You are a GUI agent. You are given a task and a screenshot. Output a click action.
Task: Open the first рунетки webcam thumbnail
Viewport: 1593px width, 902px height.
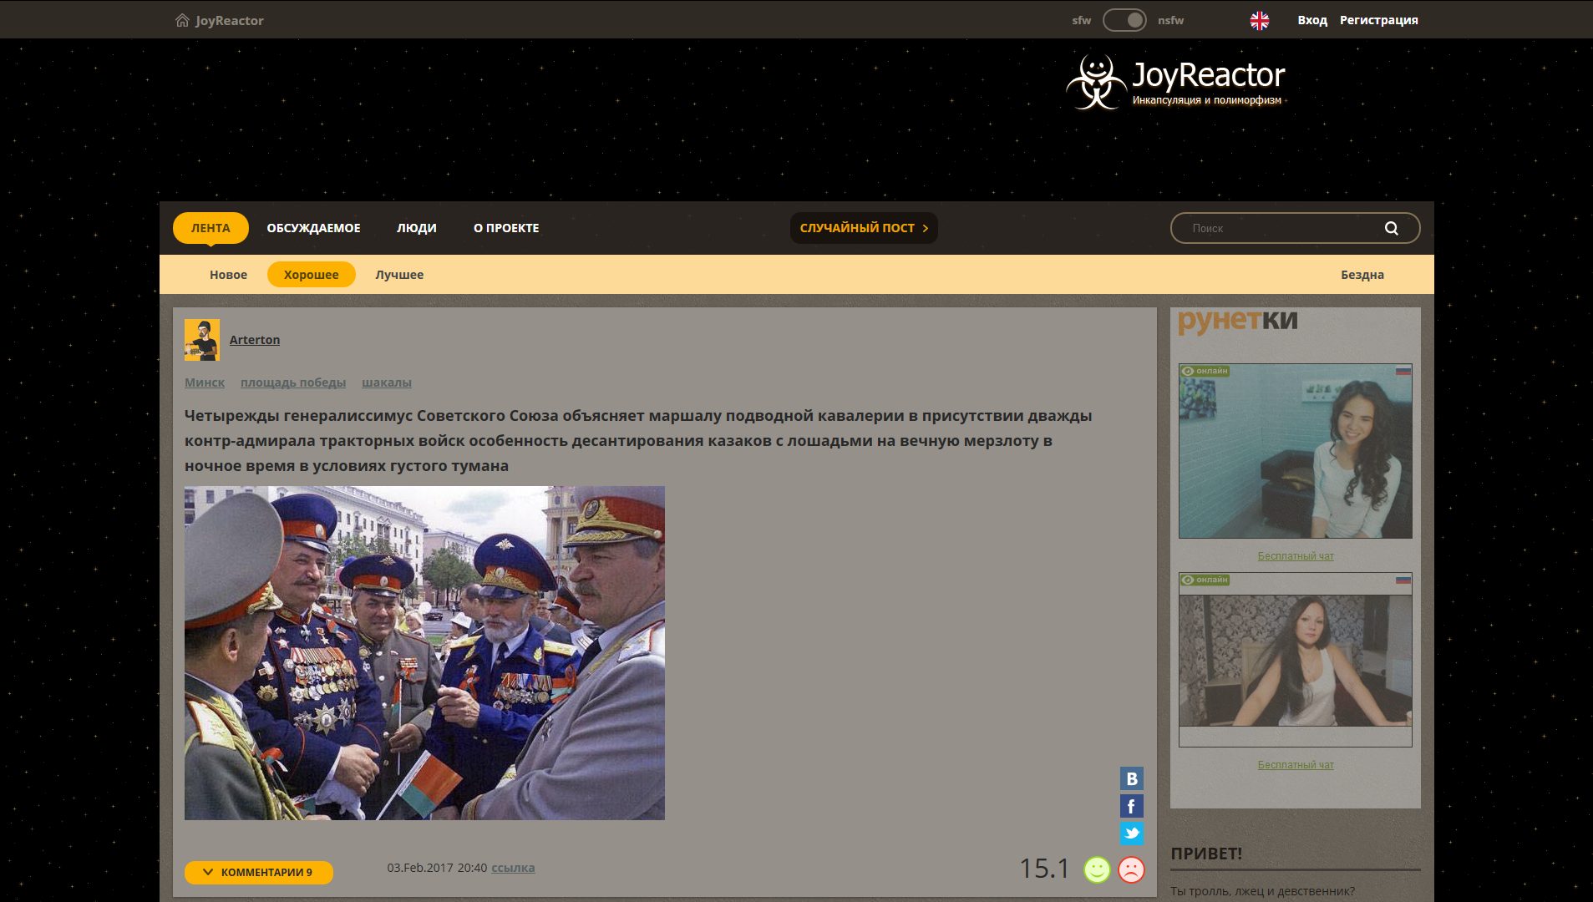point(1296,451)
